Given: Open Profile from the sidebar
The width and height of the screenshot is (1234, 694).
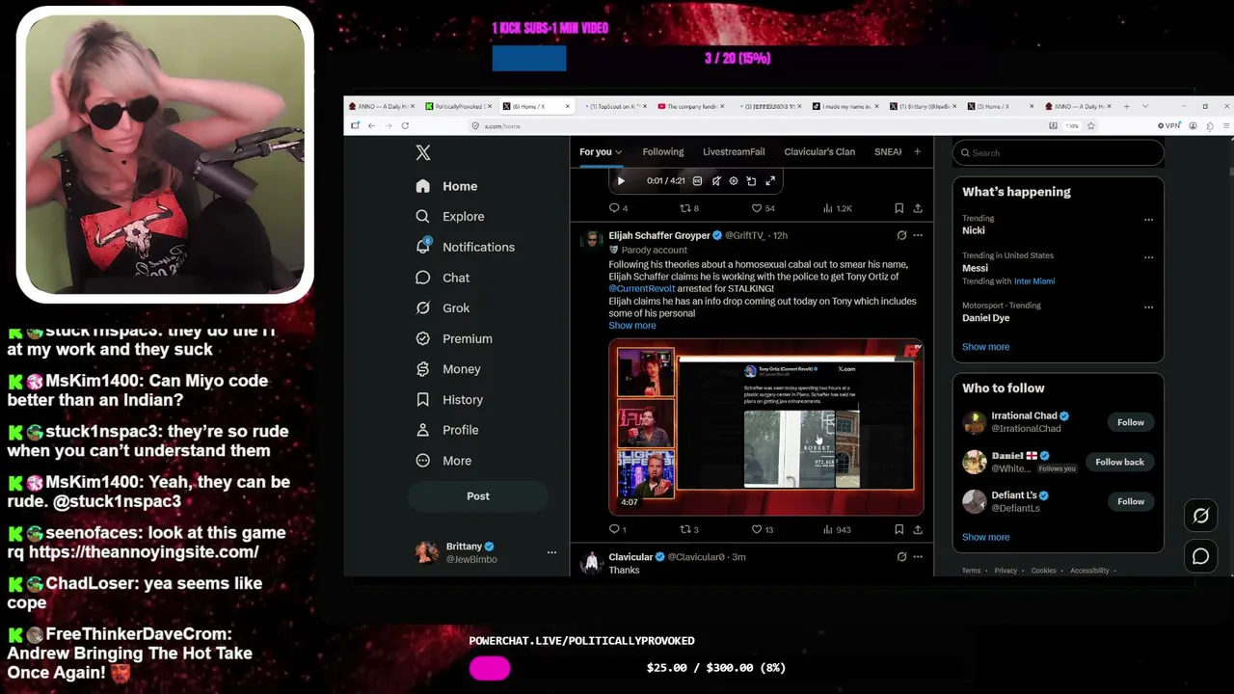Looking at the screenshot, I should coord(447,430).
